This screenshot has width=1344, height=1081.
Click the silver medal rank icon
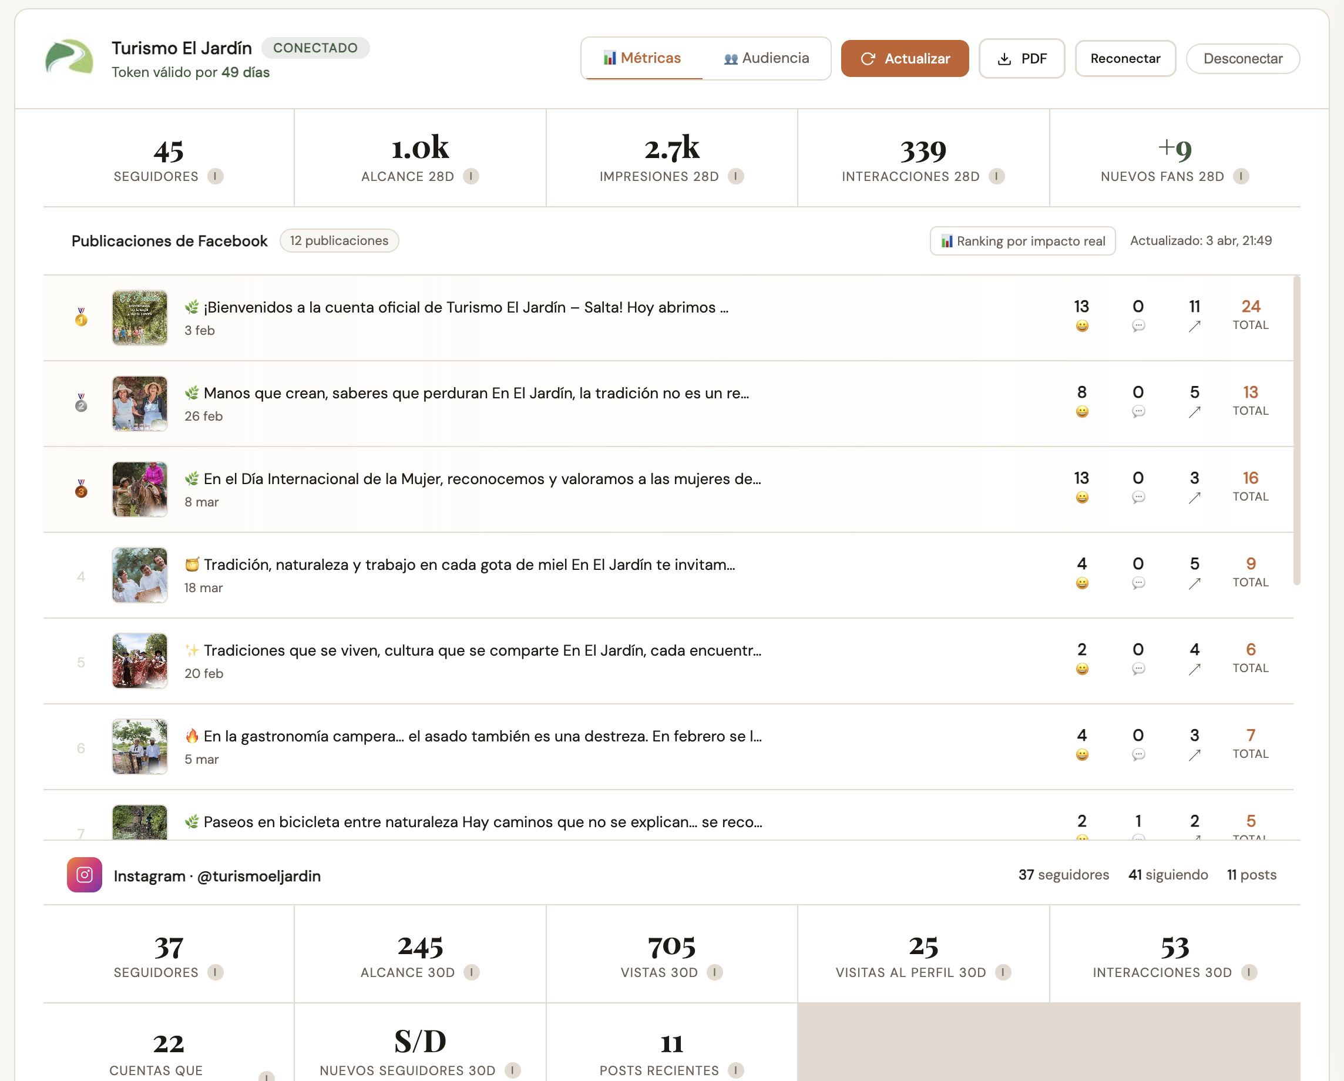pos(81,402)
